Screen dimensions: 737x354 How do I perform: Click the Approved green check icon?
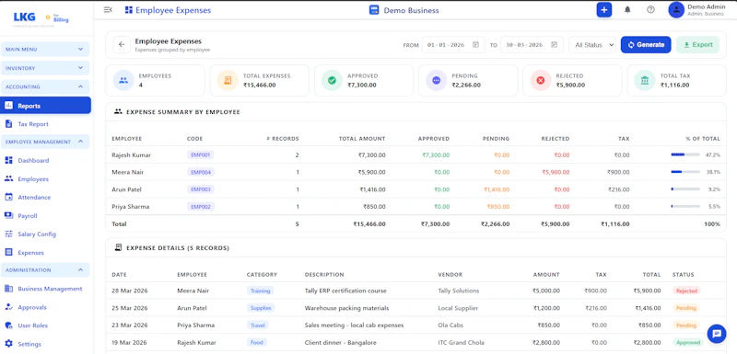tap(332, 80)
